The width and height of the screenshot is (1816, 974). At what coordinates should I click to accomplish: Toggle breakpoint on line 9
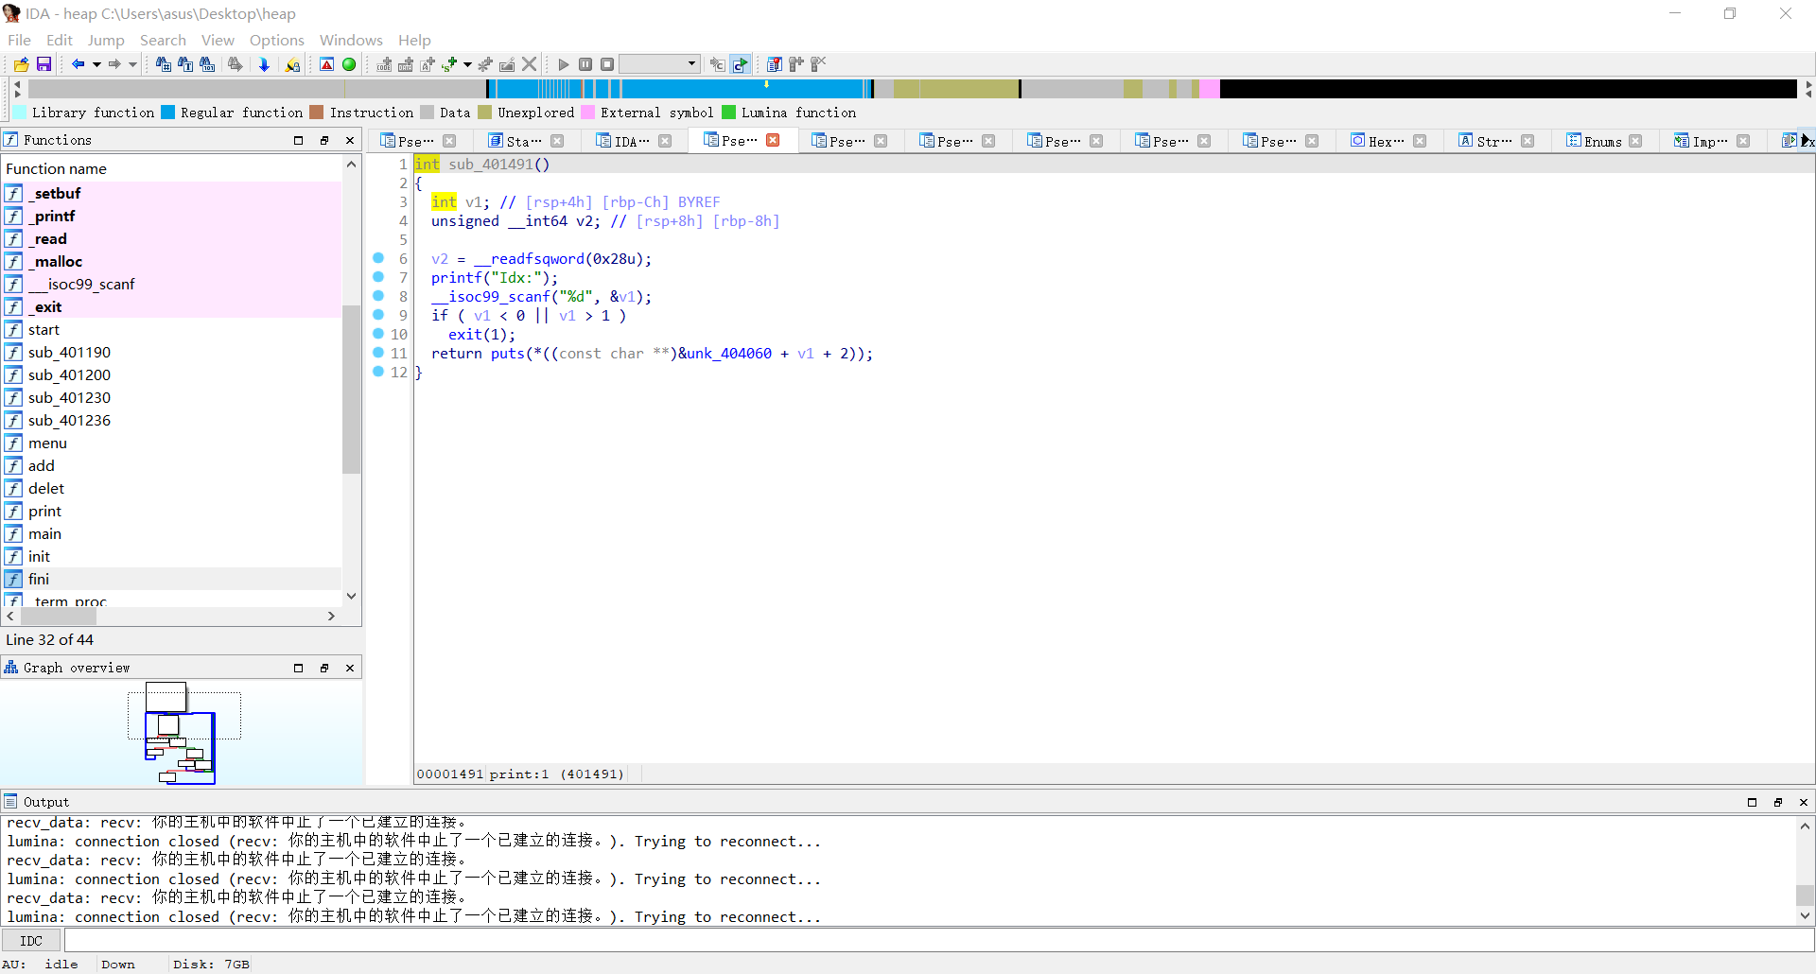click(378, 315)
